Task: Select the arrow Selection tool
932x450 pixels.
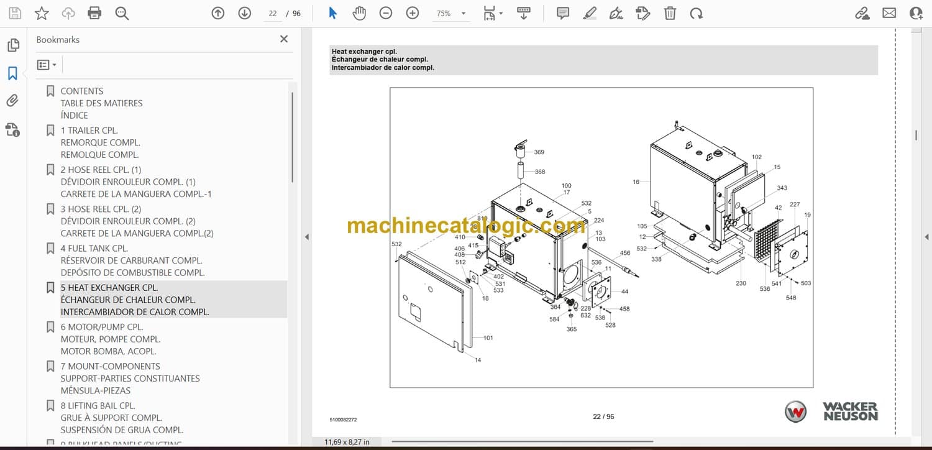Action: coord(332,13)
